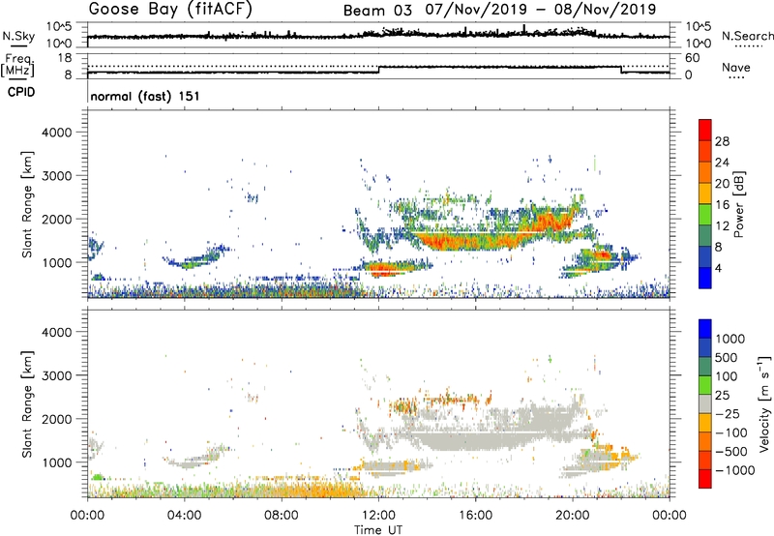Click the 12 value on Power colorbar

[x=722, y=226]
